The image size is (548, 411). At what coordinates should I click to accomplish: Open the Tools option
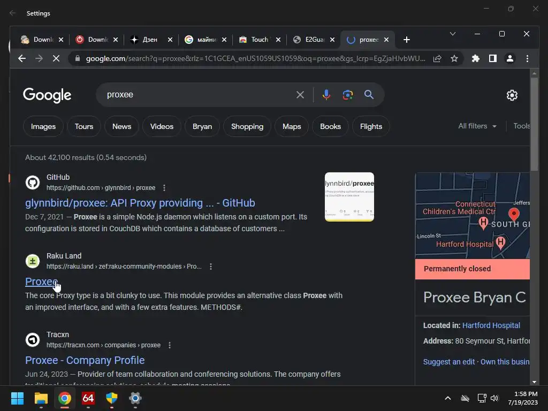521,126
